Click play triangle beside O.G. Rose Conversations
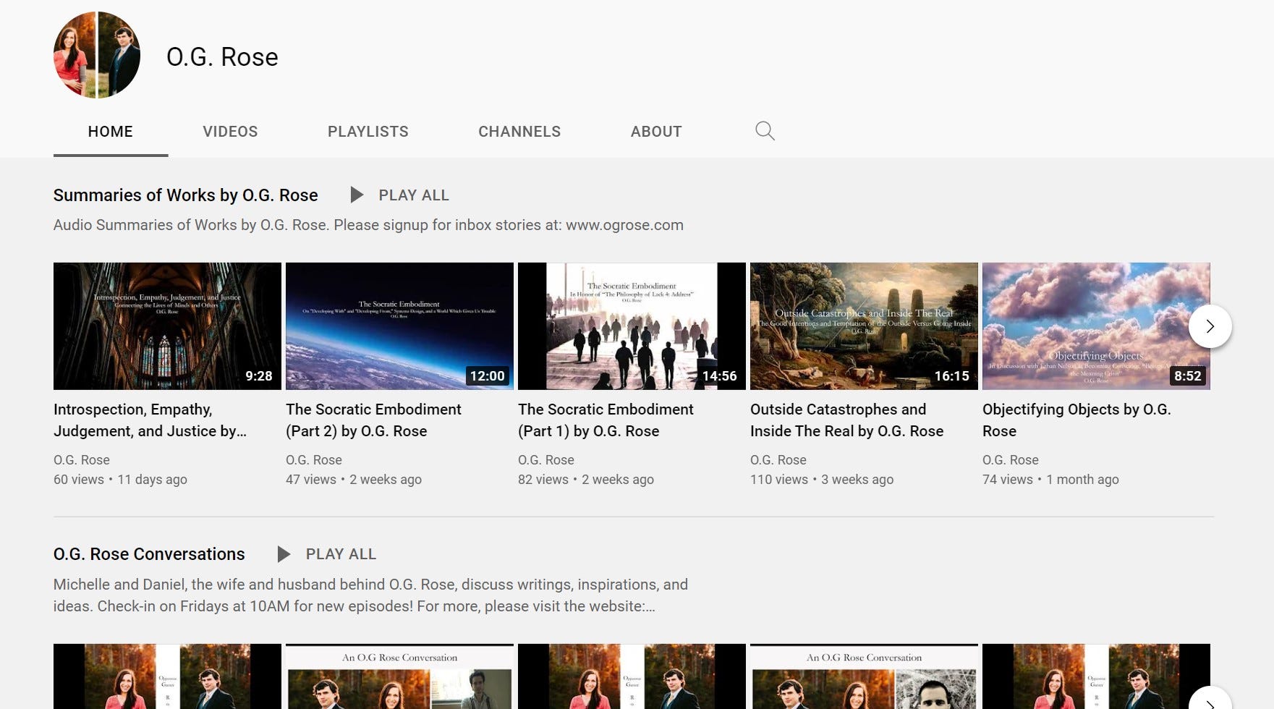Image resolution: width=1274 pixels, height=709 pixels. pyautogui.click(x=283, y=554)
